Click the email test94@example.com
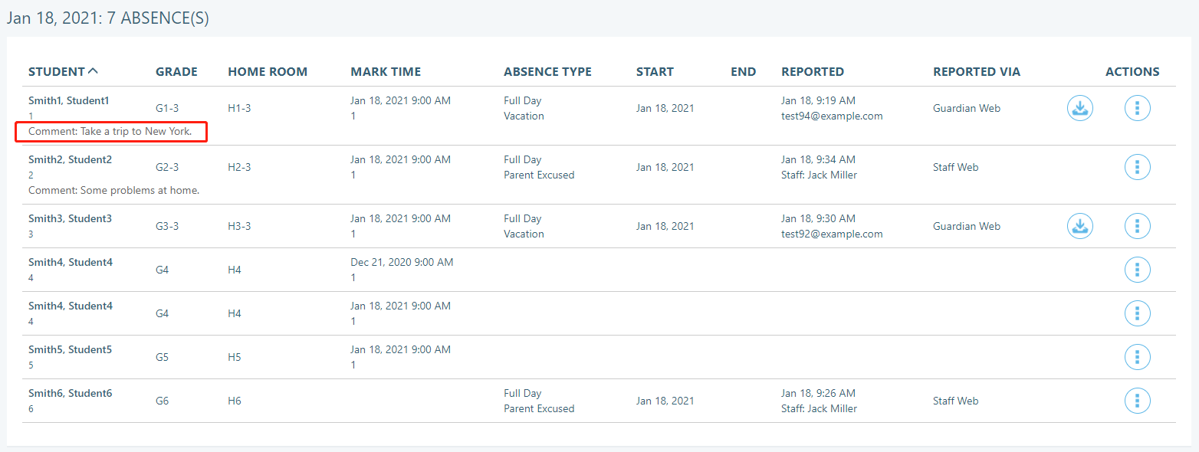 (x=832, y=116)
